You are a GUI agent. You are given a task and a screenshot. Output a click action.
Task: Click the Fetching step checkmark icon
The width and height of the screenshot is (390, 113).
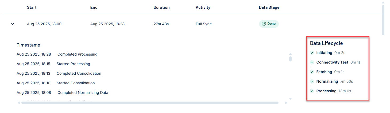tap(312, 72)
